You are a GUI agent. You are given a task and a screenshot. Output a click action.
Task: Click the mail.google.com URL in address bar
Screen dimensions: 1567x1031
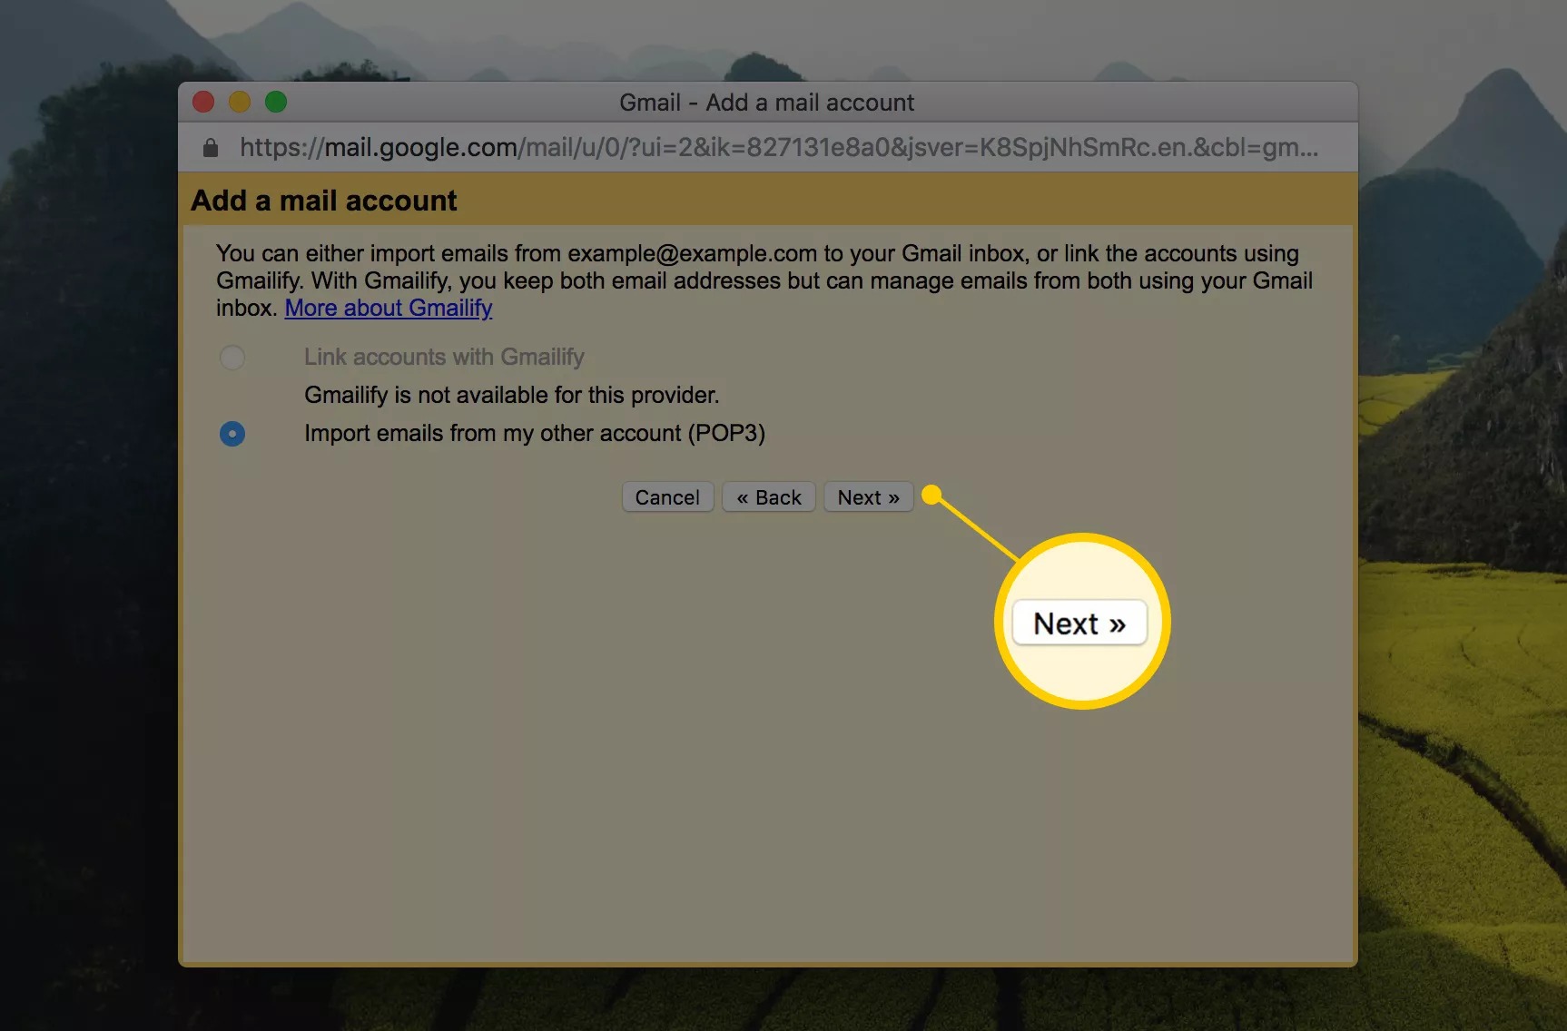779,147
